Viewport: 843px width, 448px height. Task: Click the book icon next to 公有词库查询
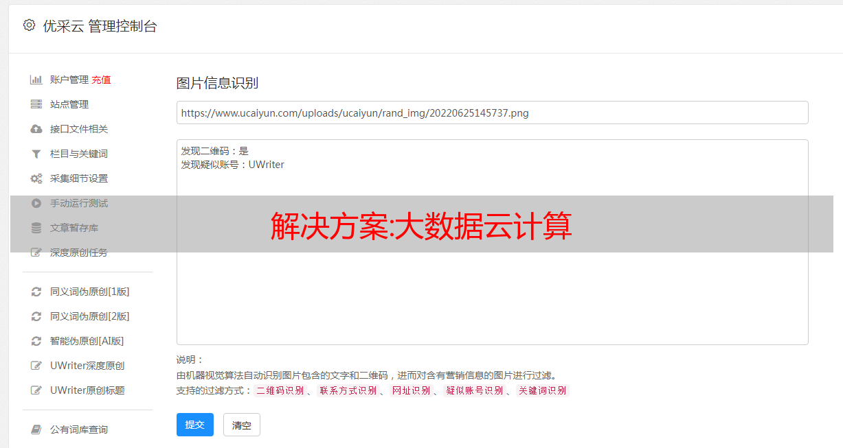[x=36, y=429]
